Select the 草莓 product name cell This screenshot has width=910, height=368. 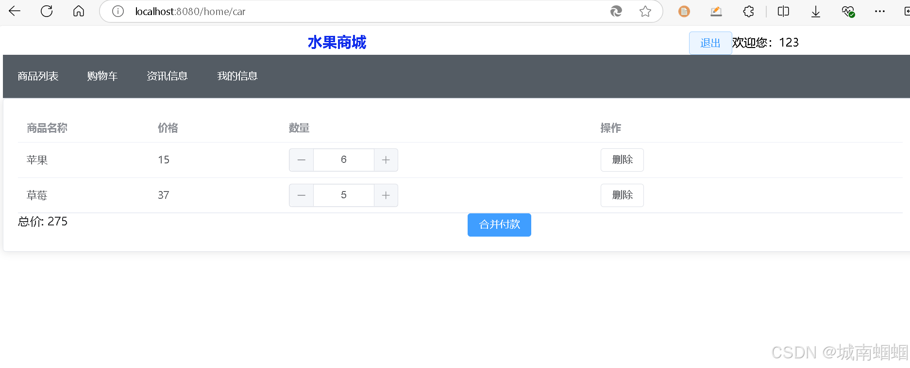pos(37,195)
